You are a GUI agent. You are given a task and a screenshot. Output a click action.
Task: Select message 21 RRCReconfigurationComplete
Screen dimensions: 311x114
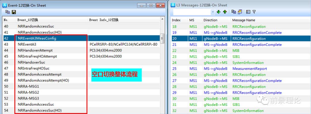pos(241,45)
